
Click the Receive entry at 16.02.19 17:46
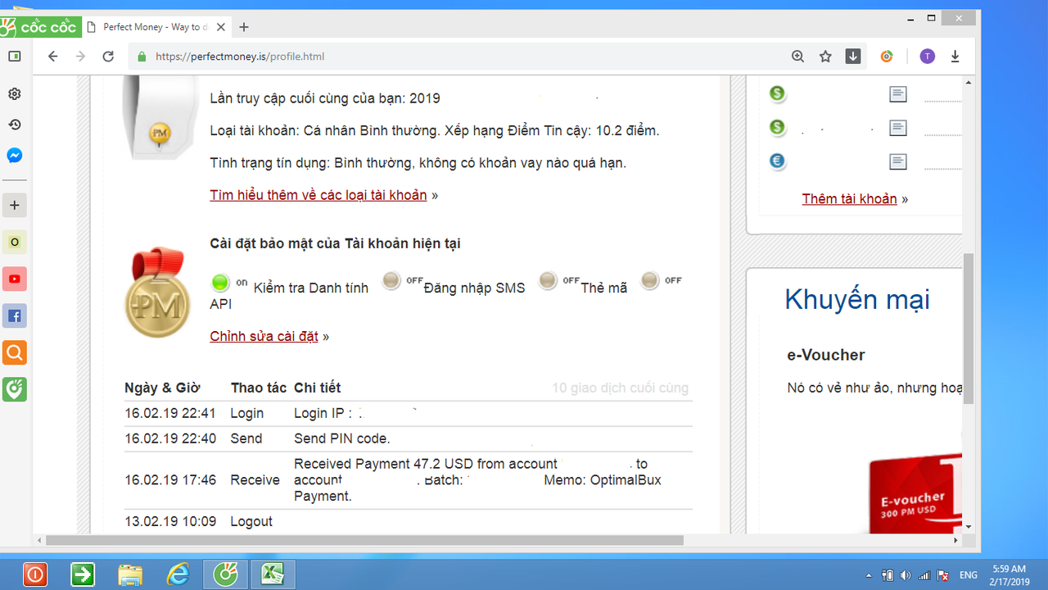(x=408, y=480)
